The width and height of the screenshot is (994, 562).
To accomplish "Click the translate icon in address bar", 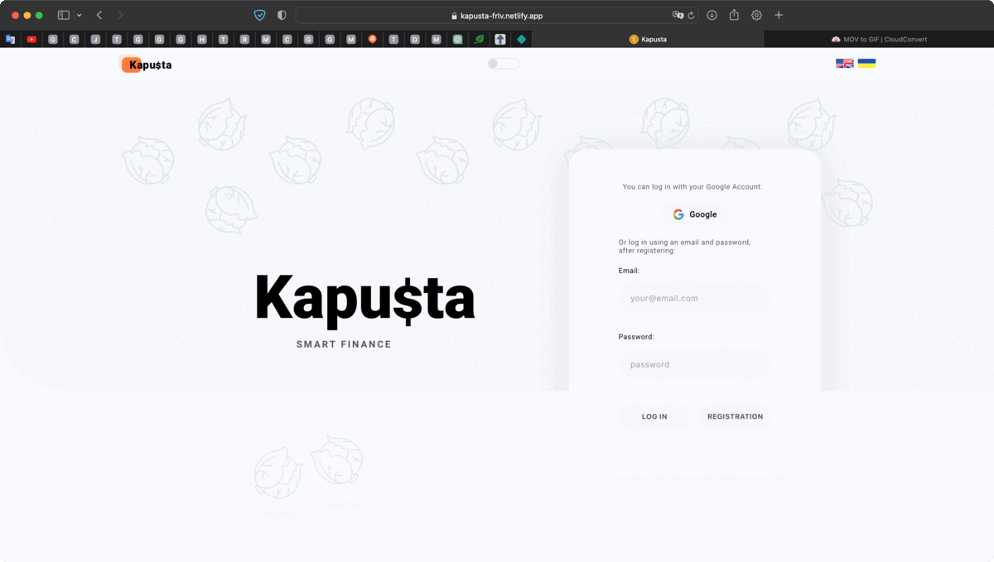I will pyautogui.click(x=678, y=15).
